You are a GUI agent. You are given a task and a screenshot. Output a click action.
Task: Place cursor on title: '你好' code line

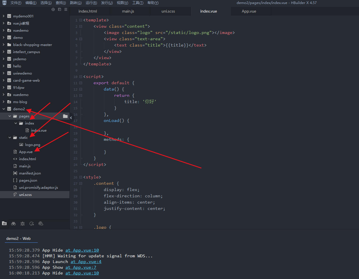tap(140, 102)
